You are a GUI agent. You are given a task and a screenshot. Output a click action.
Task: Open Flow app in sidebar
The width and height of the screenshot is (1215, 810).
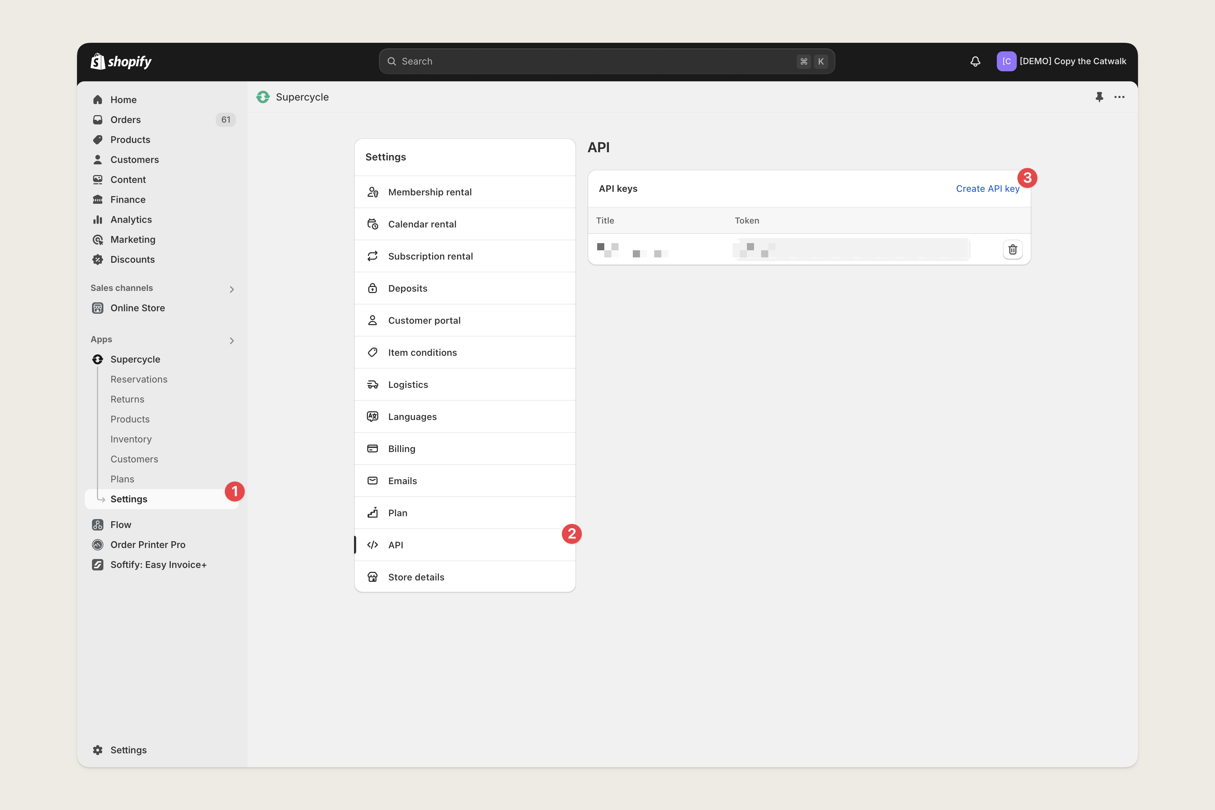[121, 524]
